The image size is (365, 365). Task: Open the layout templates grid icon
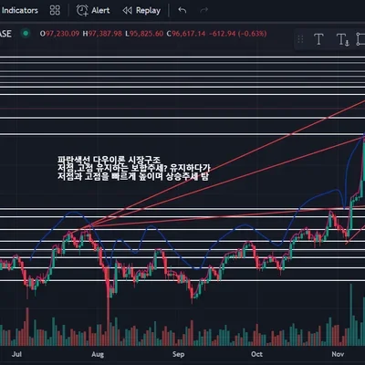pos(55,10)
